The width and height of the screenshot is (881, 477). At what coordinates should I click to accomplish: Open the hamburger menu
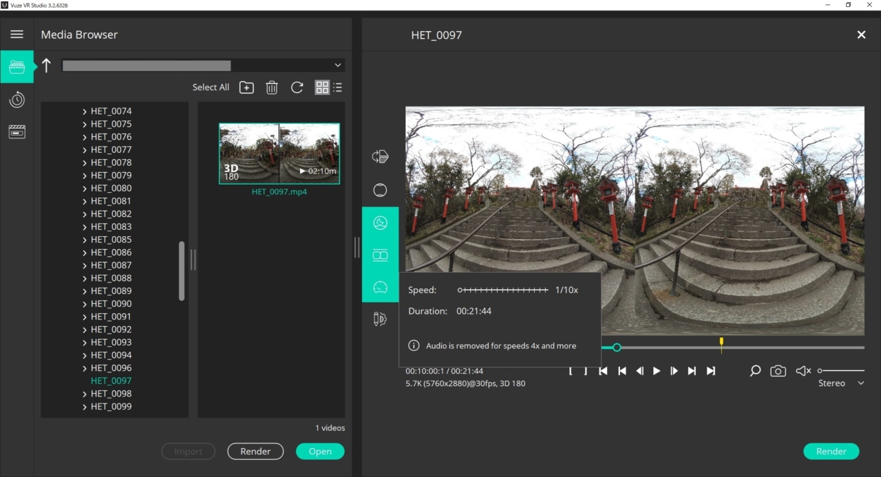(x=17, y=34)
